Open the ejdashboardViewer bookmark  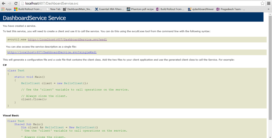pos(201,9)
